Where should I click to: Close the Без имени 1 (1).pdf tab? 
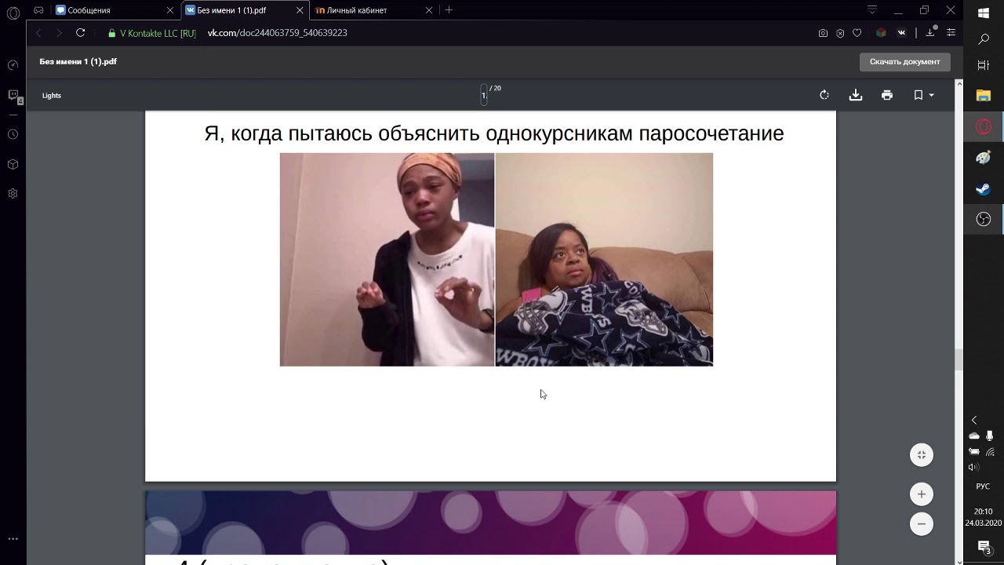coord(299,10)
